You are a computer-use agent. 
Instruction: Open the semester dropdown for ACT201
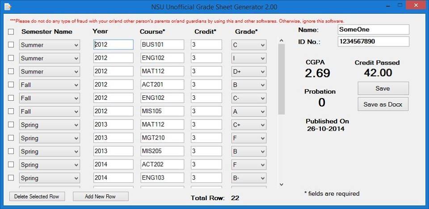tap(50, 85)
